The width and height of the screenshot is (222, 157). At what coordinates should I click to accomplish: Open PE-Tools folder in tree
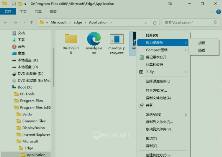click(x=27, y=94)
